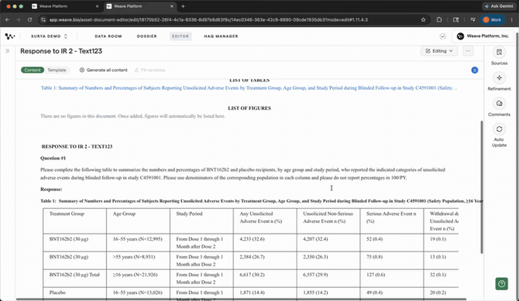This screenshot has width=519, height=301.
Task: Click Ask Gemini button
Action: point(499,6)
